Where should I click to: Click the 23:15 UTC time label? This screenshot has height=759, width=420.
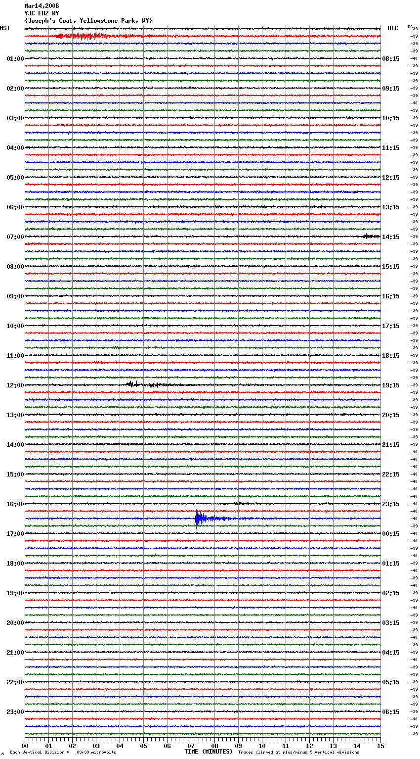click(x=391, y=504)
